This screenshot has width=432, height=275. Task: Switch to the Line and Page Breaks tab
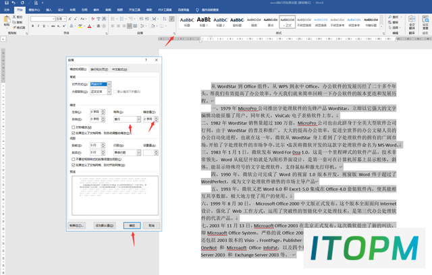coord(99,69)
